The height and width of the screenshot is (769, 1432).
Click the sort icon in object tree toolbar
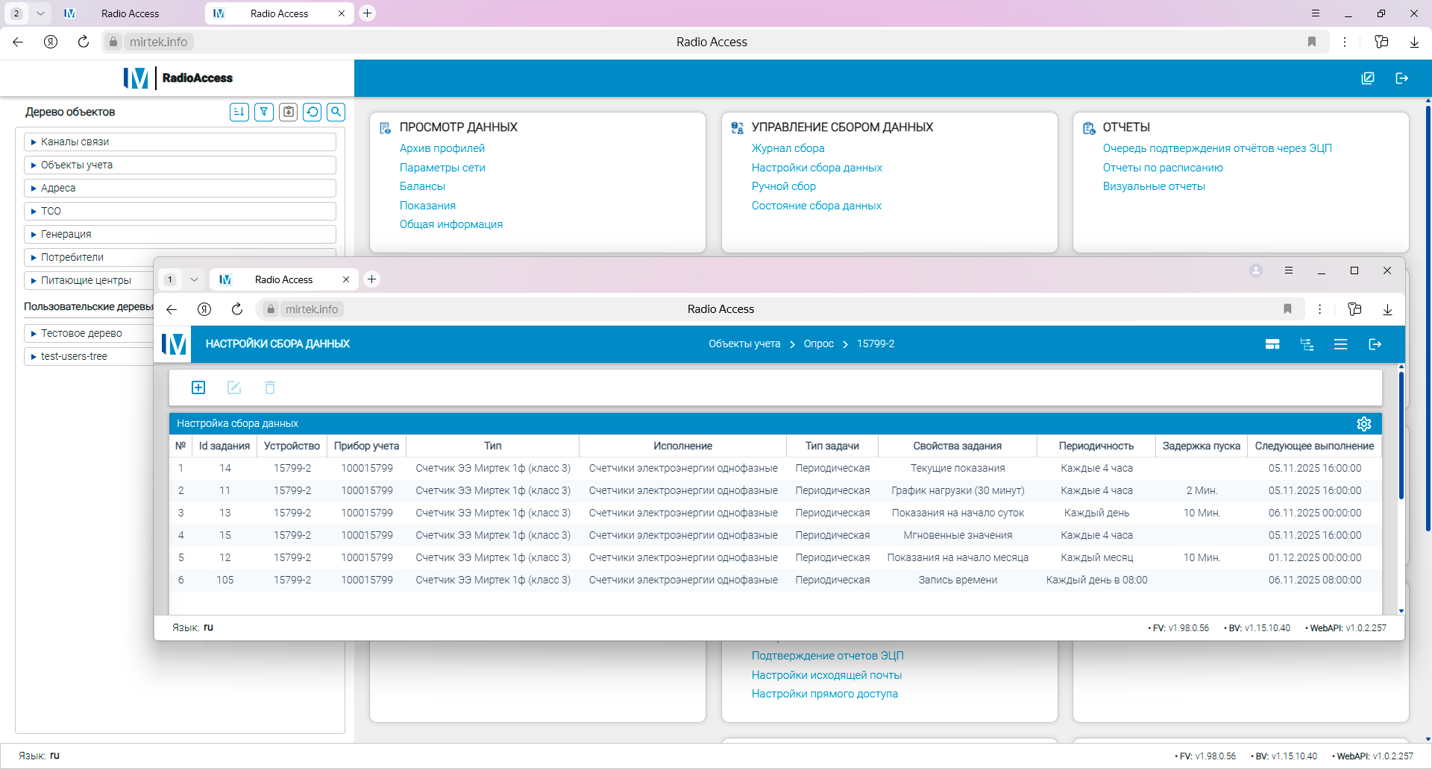tap(239, 112)
